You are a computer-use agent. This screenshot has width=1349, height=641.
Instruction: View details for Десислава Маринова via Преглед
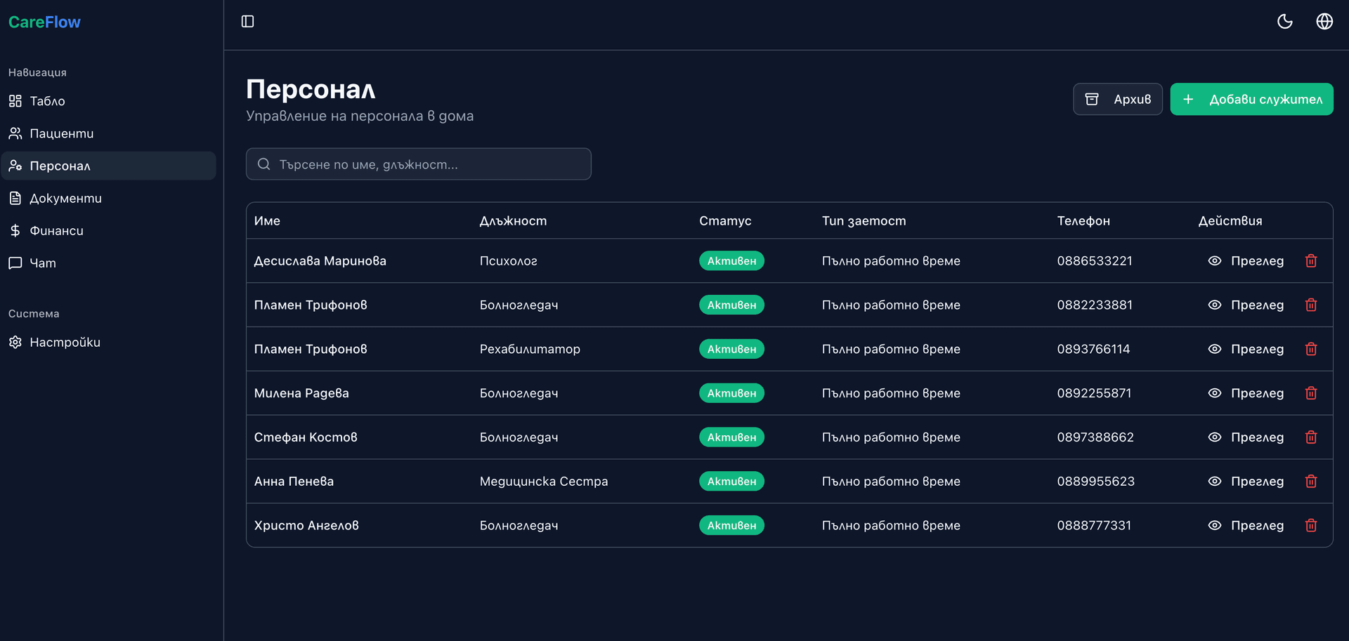pyautogui.click(x=1246, y=261)
